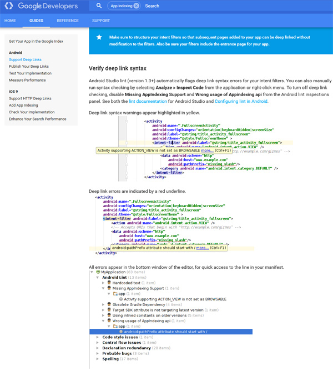The width and height of the screenshot is (333, 371).
Task: Open Publish Your Deep Links in sidebar
Action: pyautogui.click(x=28, y=66)
